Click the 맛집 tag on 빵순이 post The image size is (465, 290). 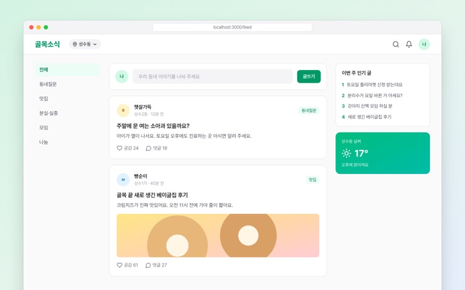[x=312, y=180]
